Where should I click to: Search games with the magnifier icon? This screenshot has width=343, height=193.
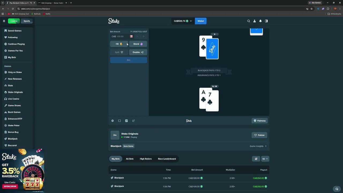point(249,21)
